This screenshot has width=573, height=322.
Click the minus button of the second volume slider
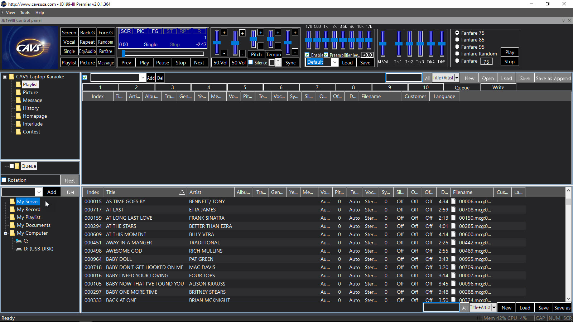point(242,53)
